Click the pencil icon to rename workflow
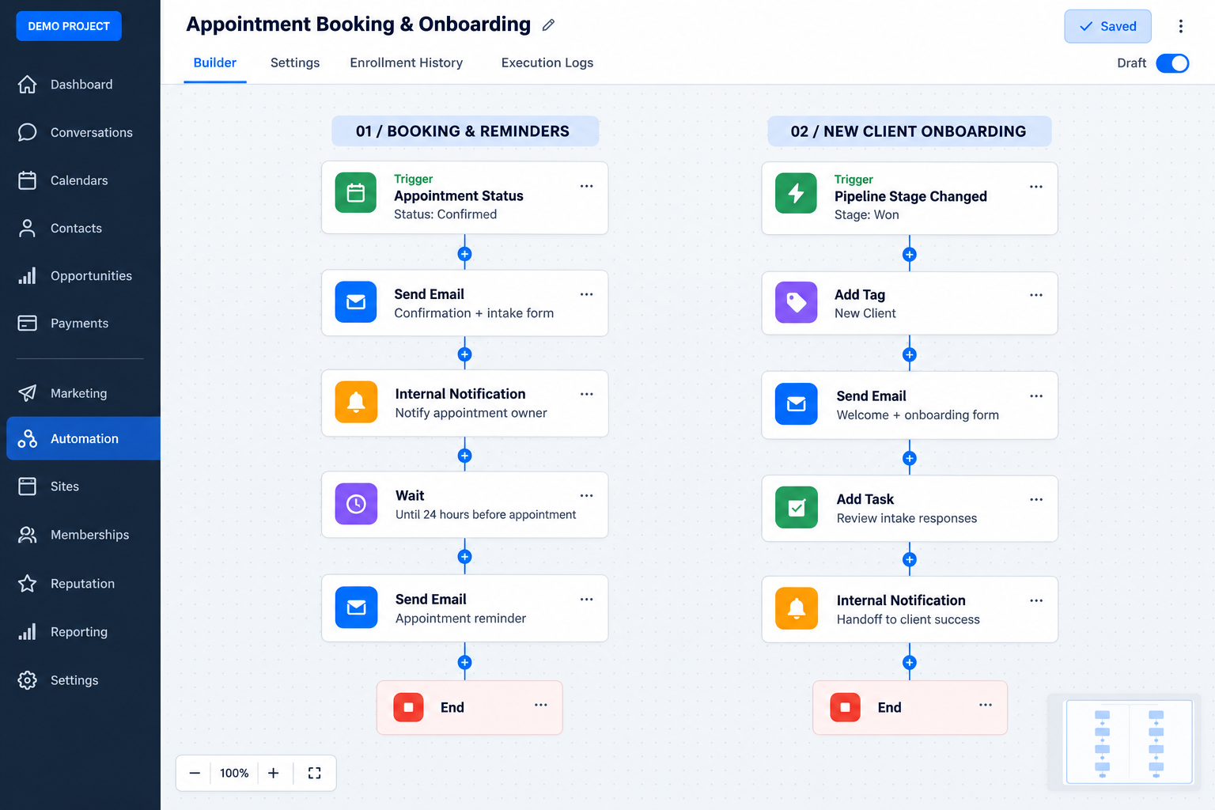Image resolution: width=1215 pixels, height=810 pixels. coord(548,25)
